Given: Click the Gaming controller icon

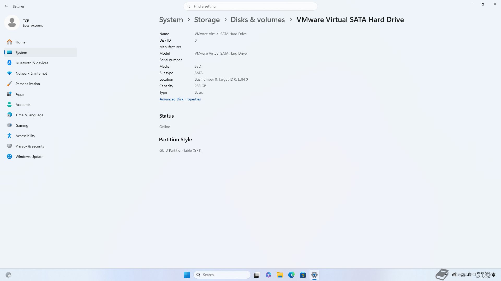Looking at the screenshot, I should (9, 125).
